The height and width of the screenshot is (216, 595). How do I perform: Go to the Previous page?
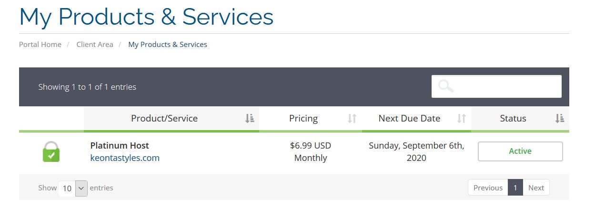pos(488,188)
